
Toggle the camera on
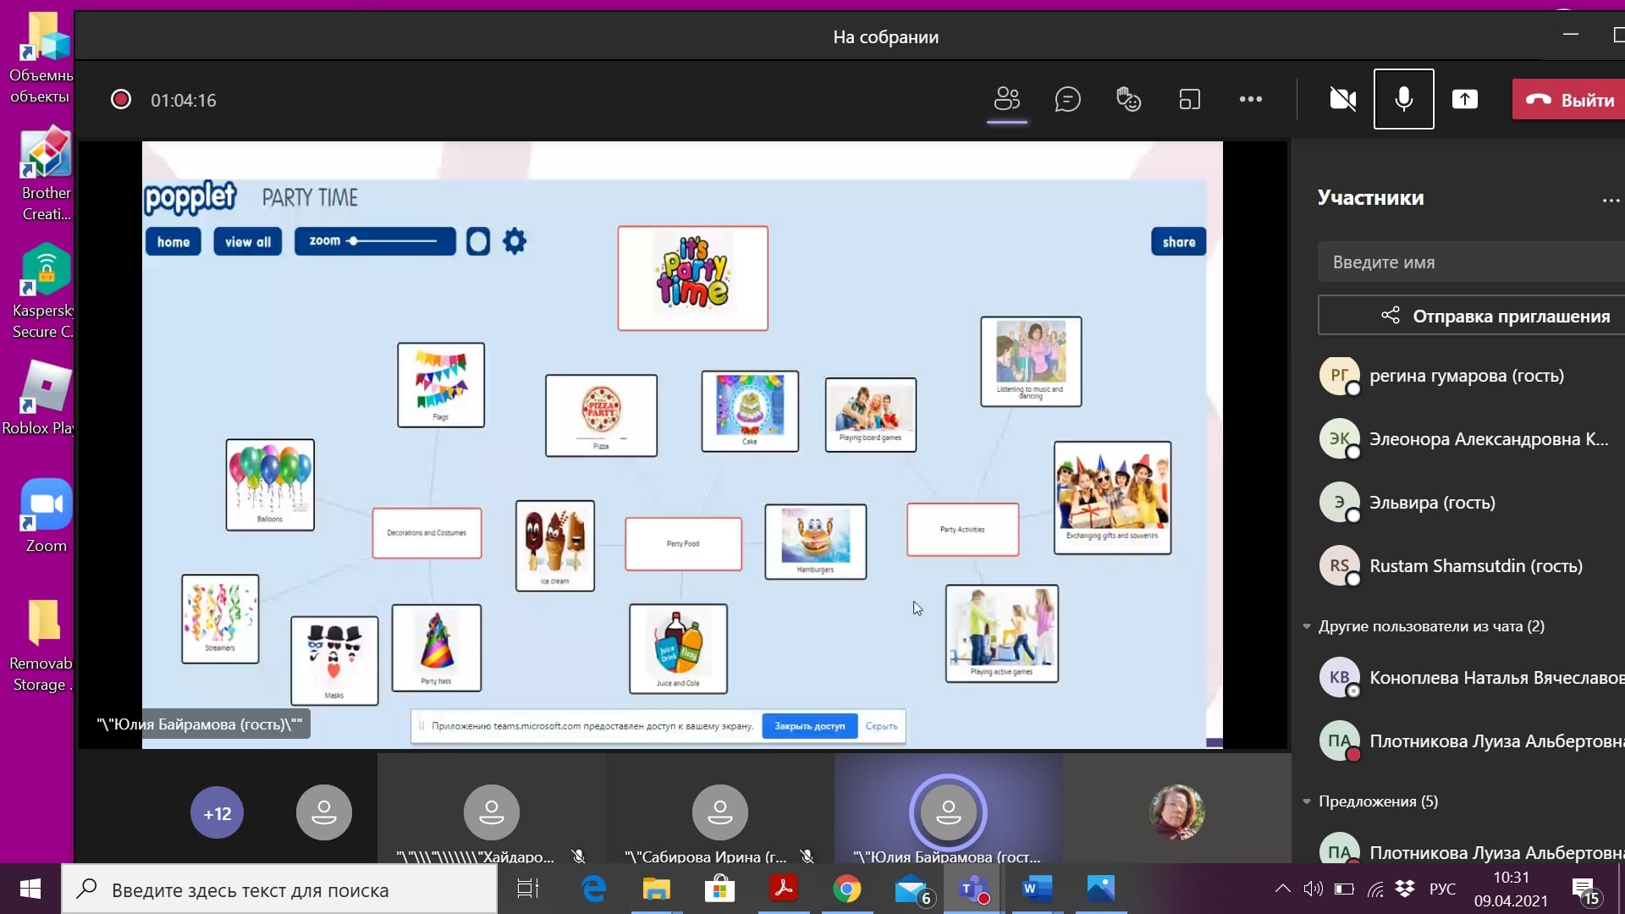click(1342, 100)
